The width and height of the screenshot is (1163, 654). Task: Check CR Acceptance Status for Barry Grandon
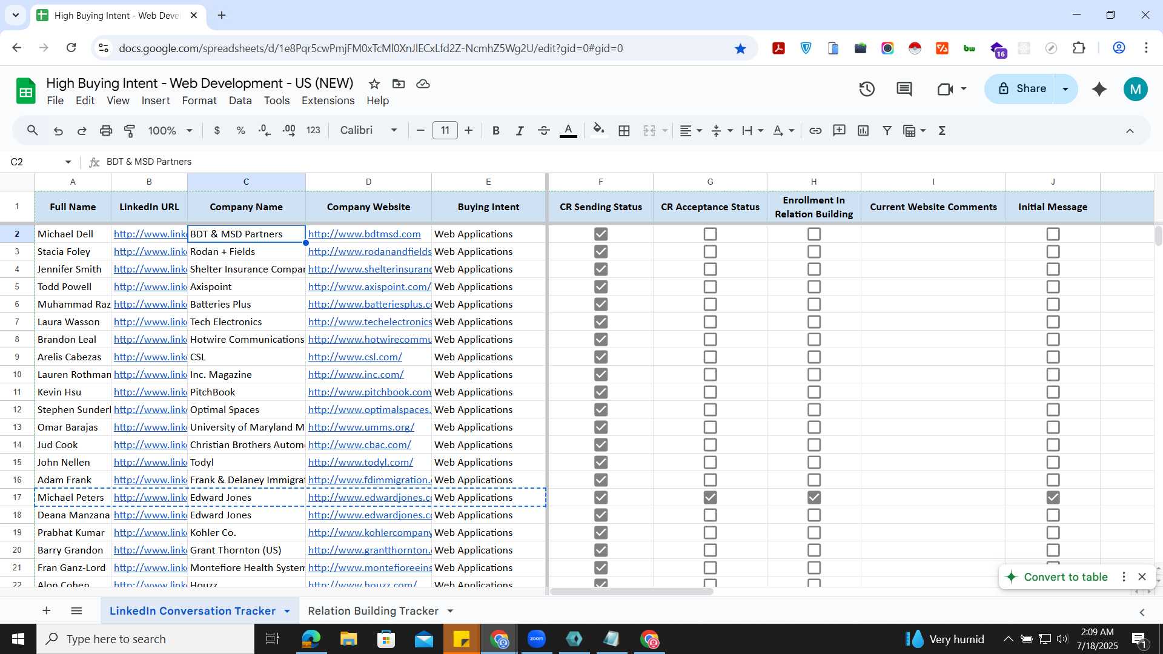click(710, 550)
